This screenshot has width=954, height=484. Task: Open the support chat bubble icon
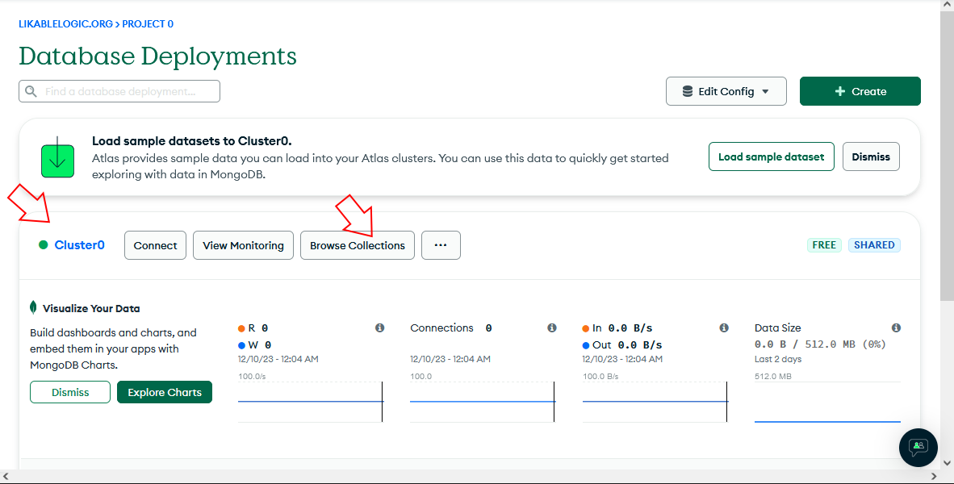pyautogui.click(x=918, y=447)
